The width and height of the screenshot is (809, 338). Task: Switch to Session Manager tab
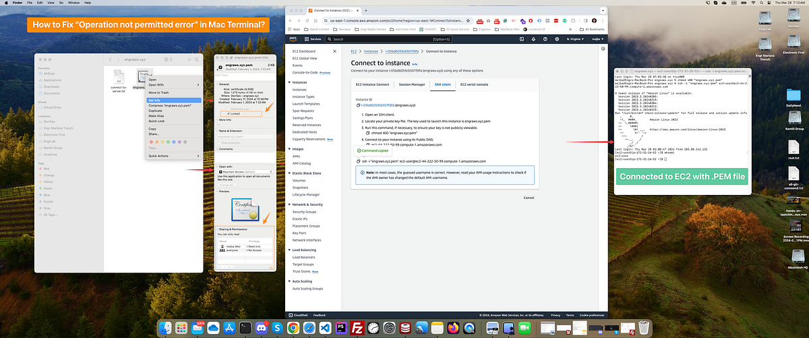[412, 84]
